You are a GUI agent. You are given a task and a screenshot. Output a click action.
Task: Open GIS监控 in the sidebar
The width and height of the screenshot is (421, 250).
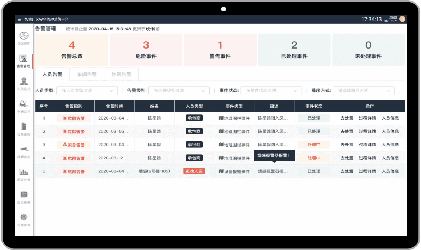click(x=24, y=36)
